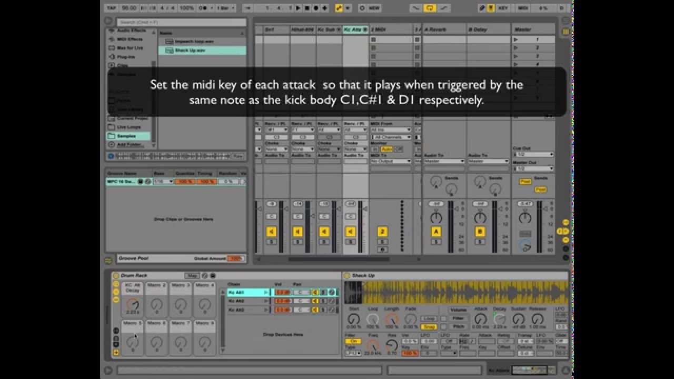Toggle the yellow Loop switch in the transport
This screenshot has width=674, height=379.
430,8
